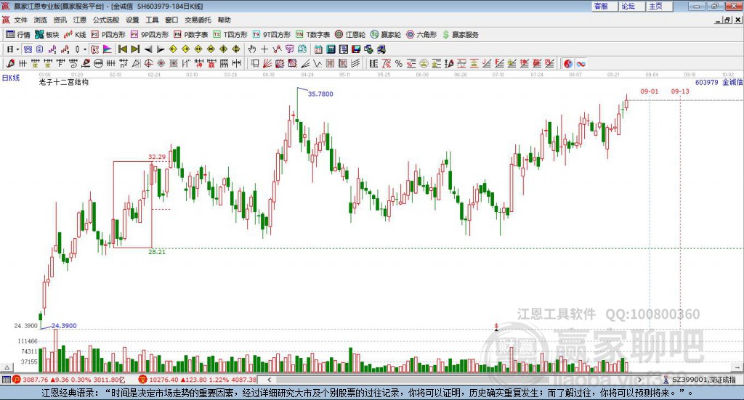744x400 pixels.
Task: Click black left arrow to step back
Action: (148, 49)
